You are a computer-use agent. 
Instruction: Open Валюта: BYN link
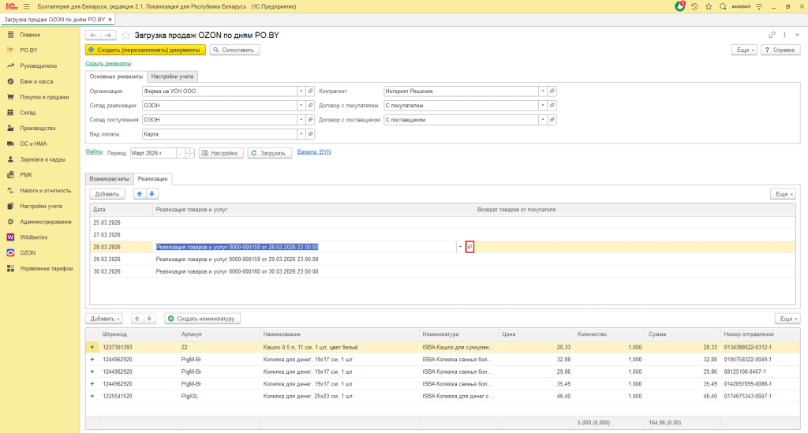[x=314, y=152]
